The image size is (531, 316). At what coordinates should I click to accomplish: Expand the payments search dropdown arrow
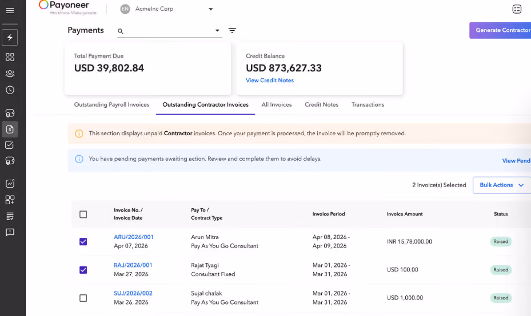[217, 30]
